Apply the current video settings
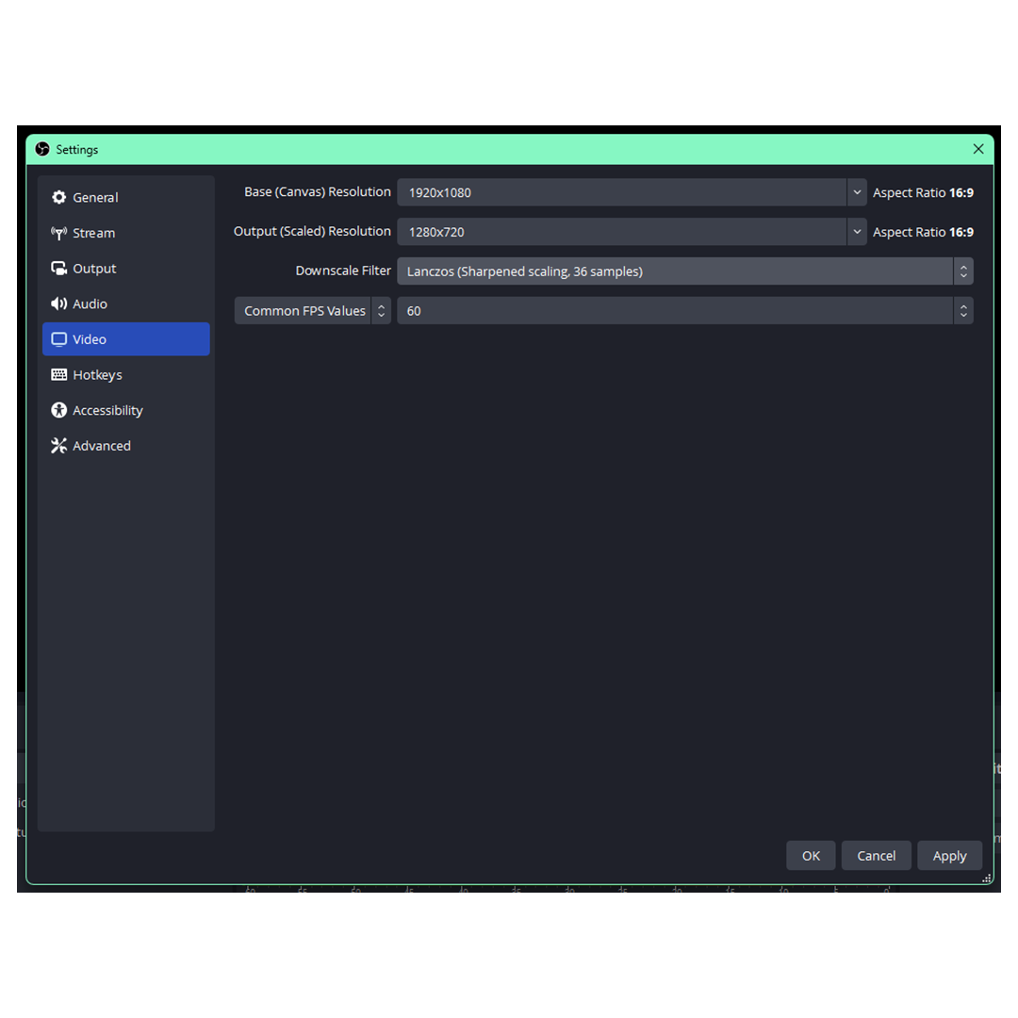 [950, 855]
